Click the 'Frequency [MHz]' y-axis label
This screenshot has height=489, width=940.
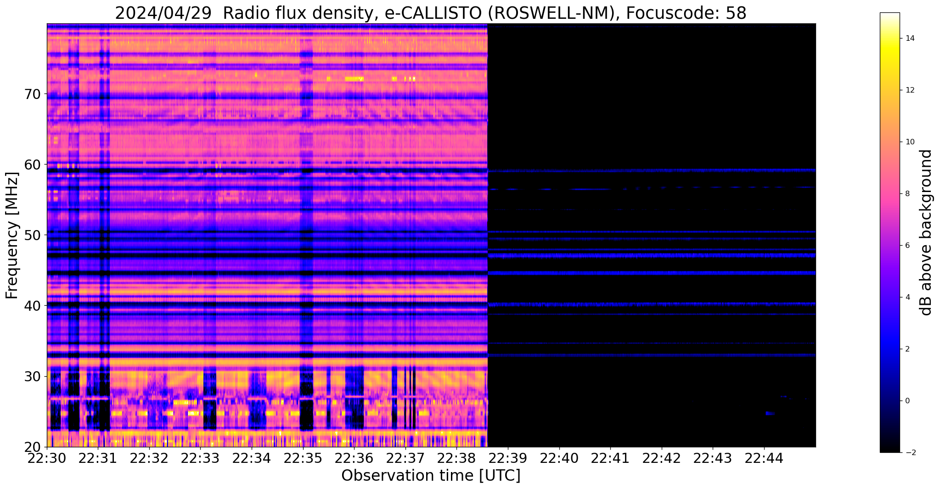coord(12,236)
